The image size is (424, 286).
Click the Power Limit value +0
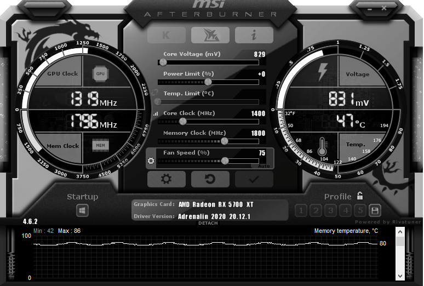(261, 74)
